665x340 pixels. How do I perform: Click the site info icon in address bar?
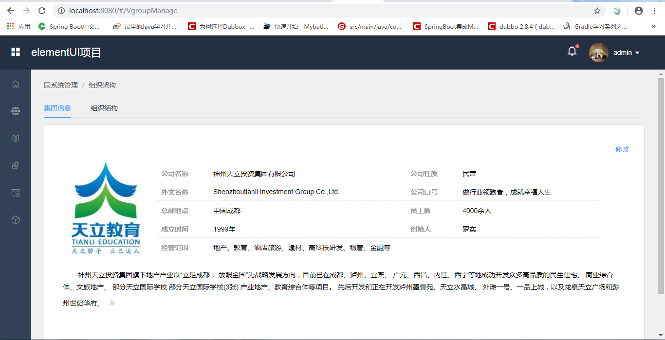tap(61, 11)
